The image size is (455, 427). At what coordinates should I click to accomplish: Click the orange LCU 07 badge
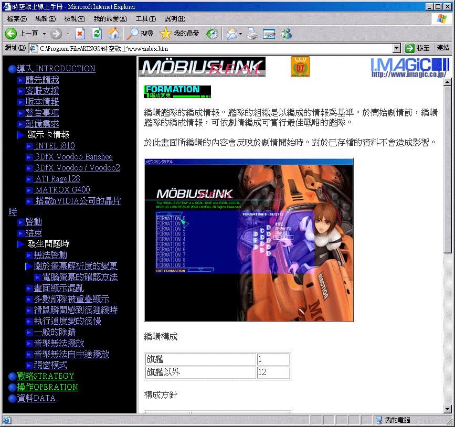coord(300,67)
